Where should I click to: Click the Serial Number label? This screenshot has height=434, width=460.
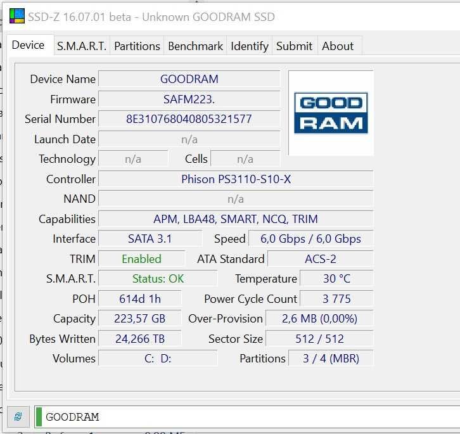coord(60,119)
